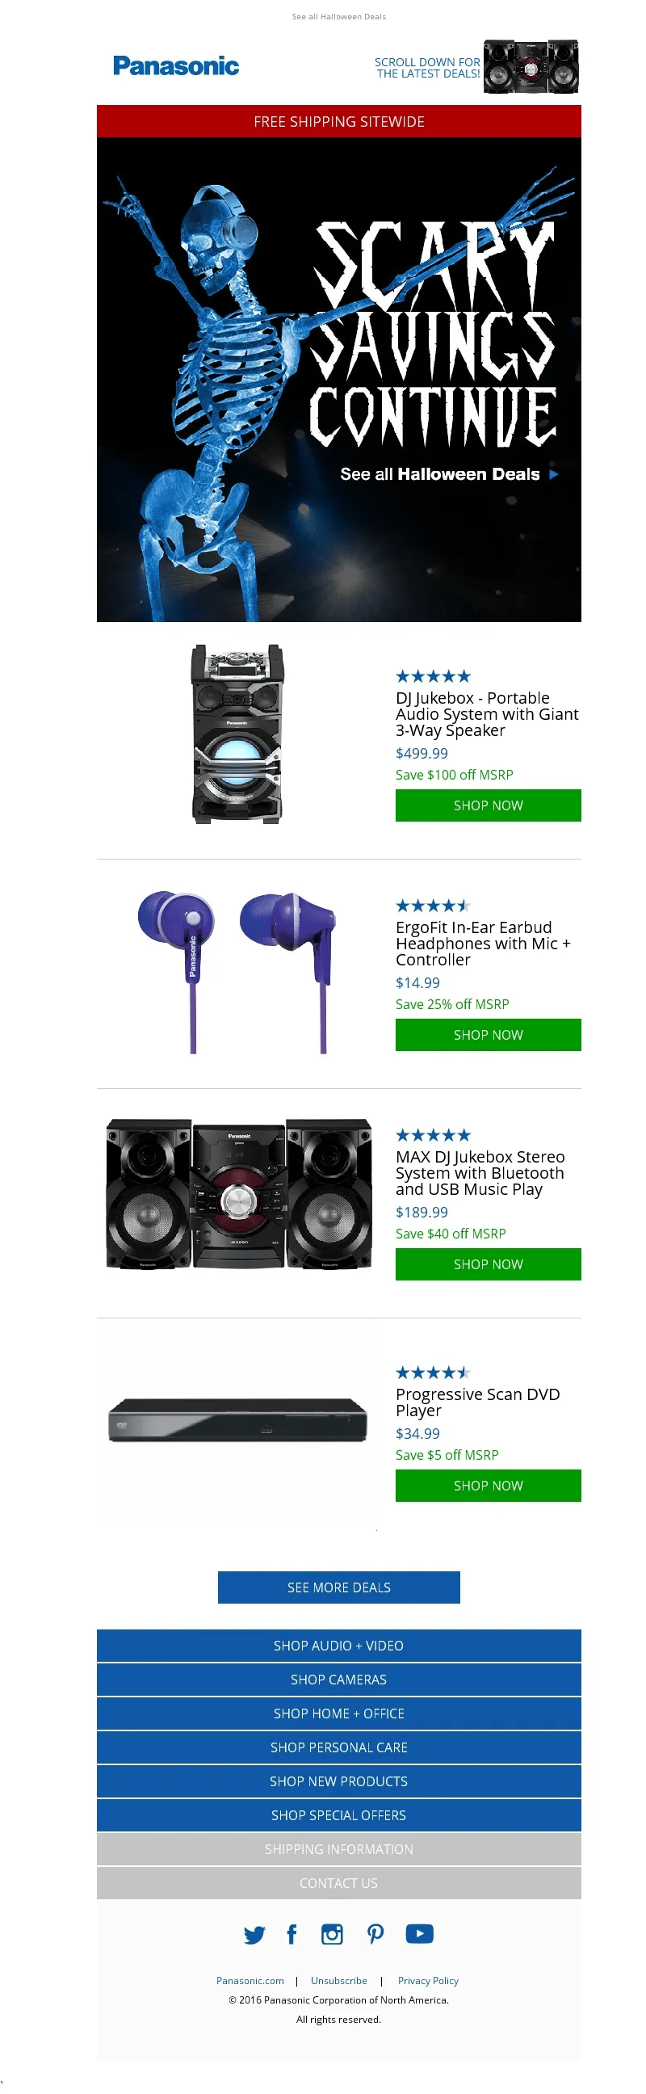Shop Now for ErgoFit Earbud Headphones
Viewport: 646px width, 2094px height.
(x=488, y=1035)
